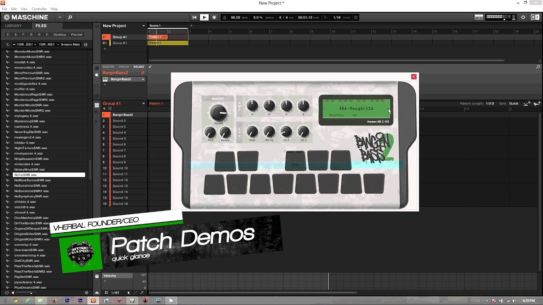Toggle the metronome icon
Viewport: 543px width, 305px height.
pos(225,17)
